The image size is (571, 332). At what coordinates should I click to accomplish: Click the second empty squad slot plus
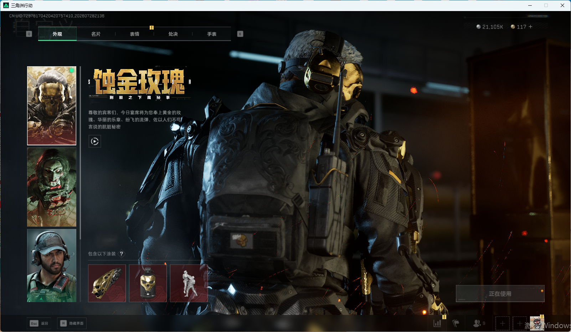(520, 323)
